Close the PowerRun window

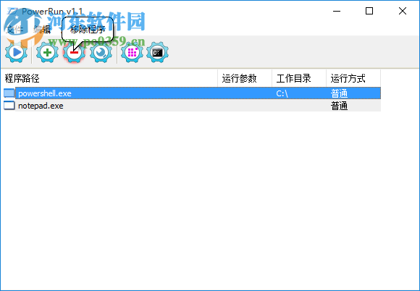[x=403, y=11]
